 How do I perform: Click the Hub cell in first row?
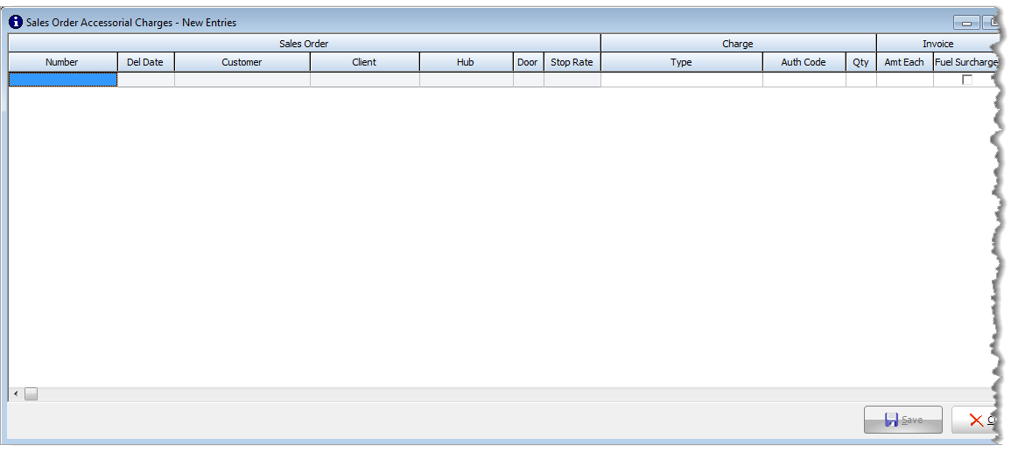[467, 80]
